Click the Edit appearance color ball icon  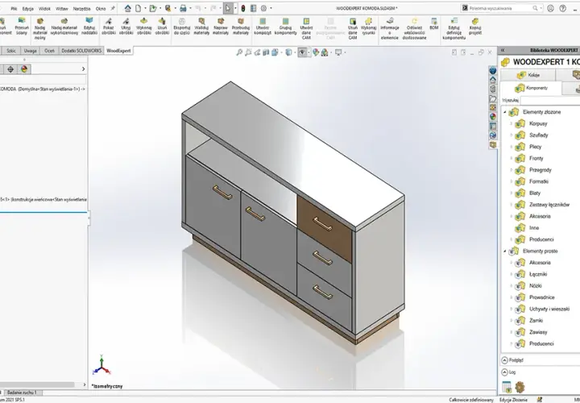tap(316, 52)
